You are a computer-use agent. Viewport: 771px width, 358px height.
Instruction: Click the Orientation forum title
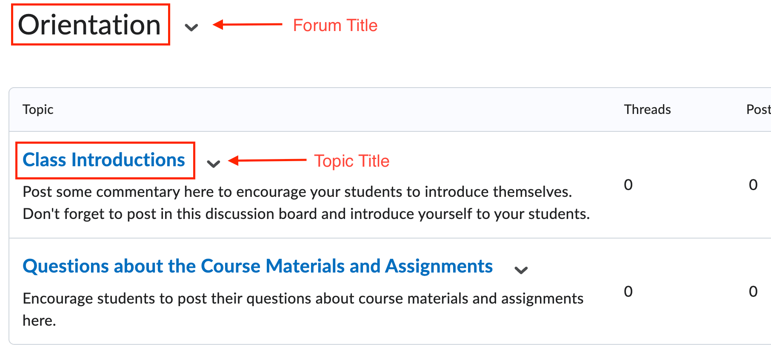[90, 25]
